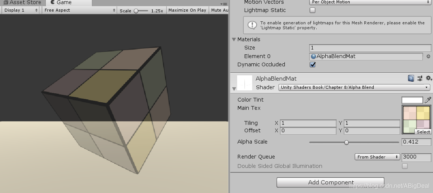This screenshot has height=193, width=433.
Task: Switch to the Asset Store tab
Action: pyautogui.click(x=23, y=3)
